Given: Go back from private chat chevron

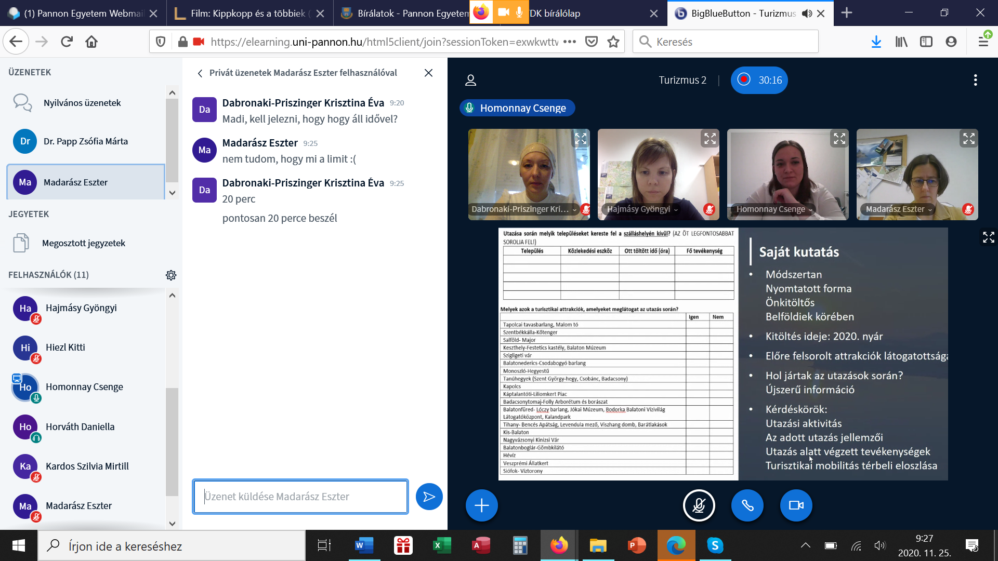Looking at the screenshot, I should click(200, 73).
